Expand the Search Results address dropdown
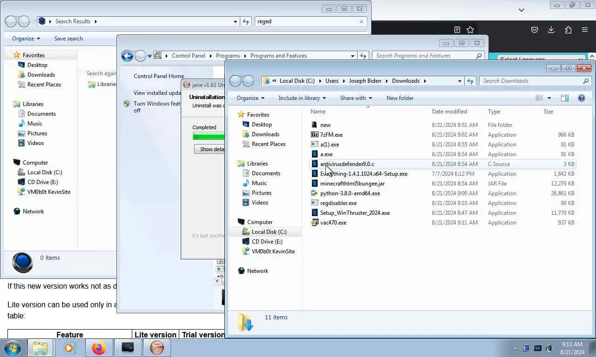The image size is (596, 357). pyautogui.click(x=235, y=21)
